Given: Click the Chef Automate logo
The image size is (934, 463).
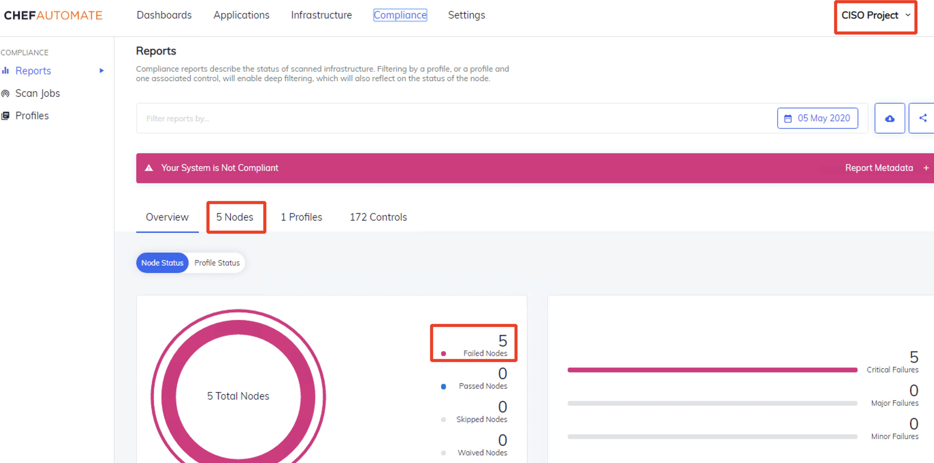Looking at the screenshot, I should 53,15.
